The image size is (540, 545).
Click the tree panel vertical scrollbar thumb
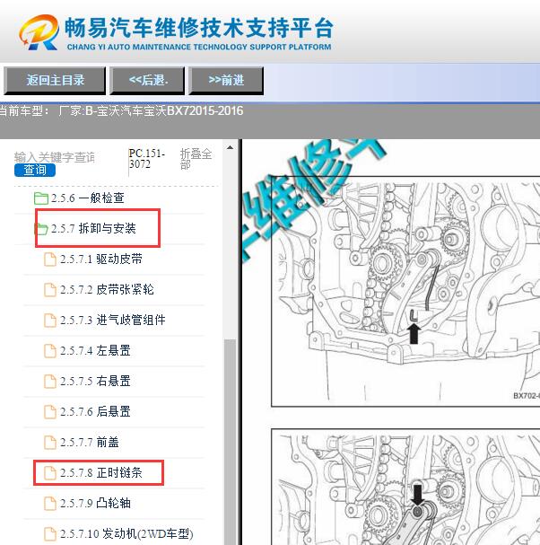pyautogui.click(x=230, y=442)
